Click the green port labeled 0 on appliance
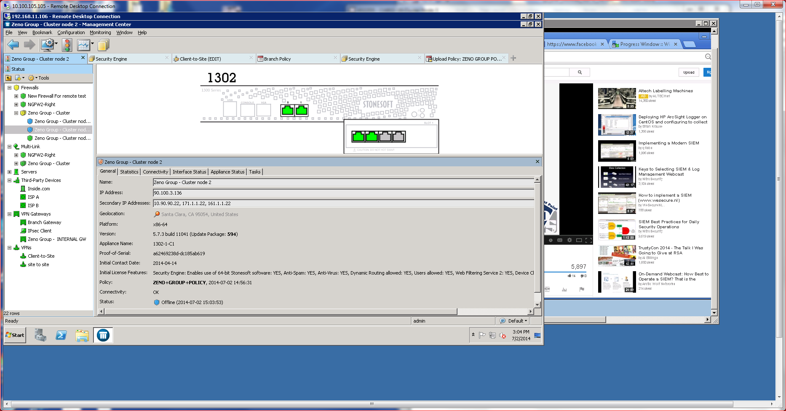Image resolution: width=786 pixels, height=411 pixels. coord(288,110)
